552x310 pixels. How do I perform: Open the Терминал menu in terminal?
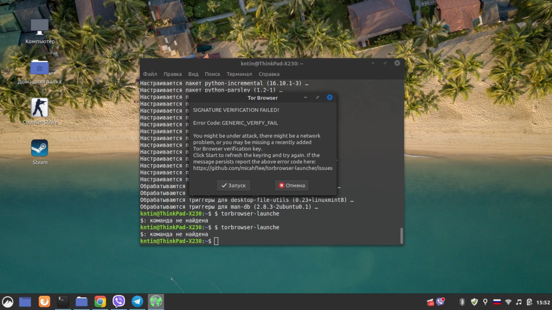[x=239, y=74]
